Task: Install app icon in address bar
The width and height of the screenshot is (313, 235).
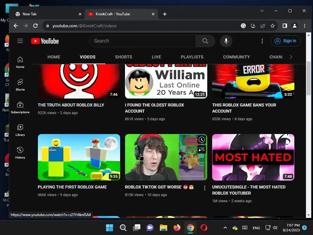Action: (253, 26)
